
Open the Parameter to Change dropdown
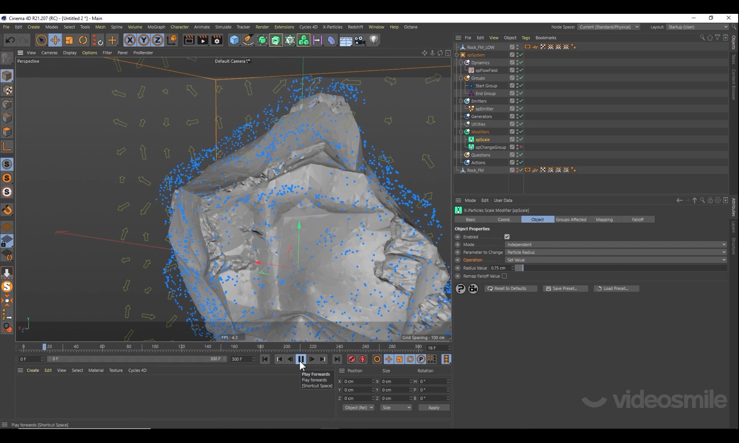click(x=615, y=252)
